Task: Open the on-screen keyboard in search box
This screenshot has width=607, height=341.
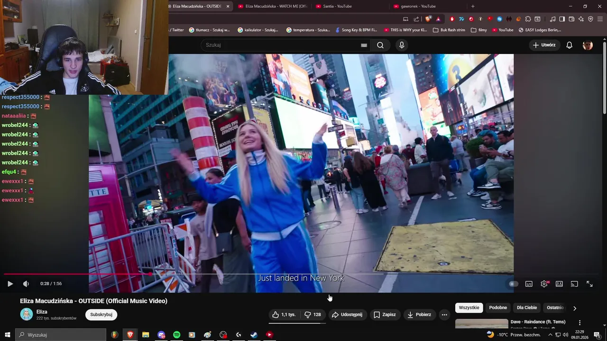Action: click(364, 45)
